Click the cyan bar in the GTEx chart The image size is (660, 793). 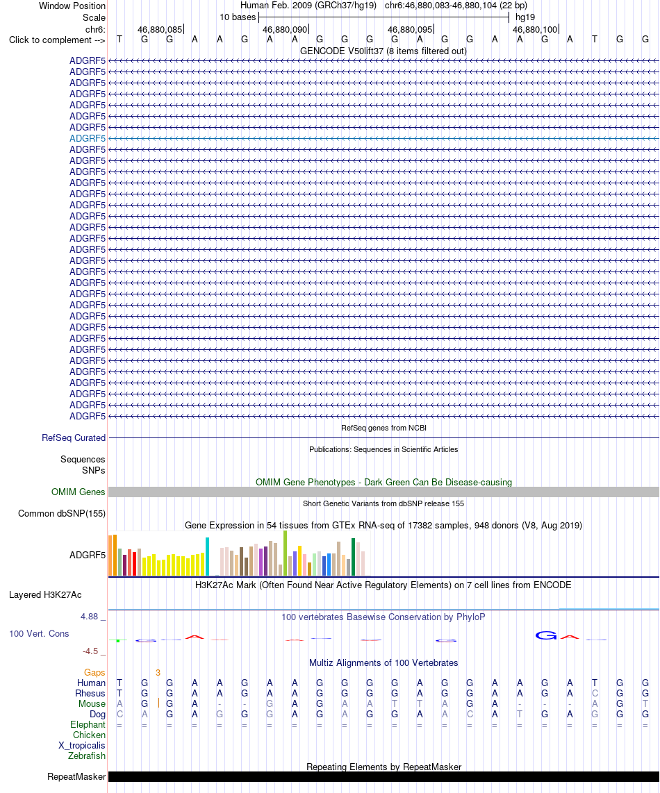coord(208,557)
